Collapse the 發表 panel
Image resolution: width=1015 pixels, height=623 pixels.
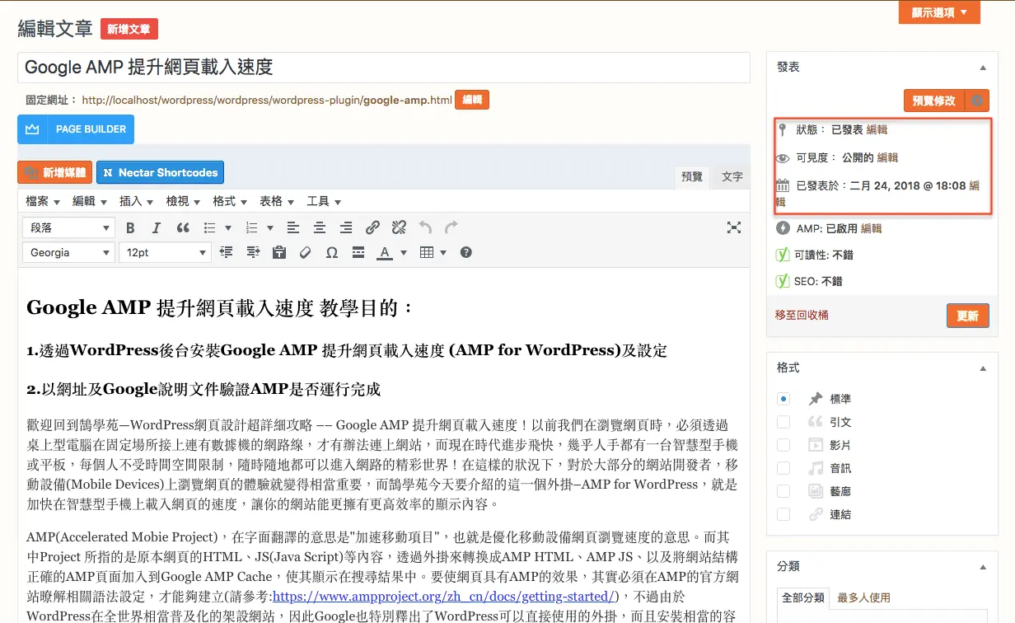click(982, 68)
